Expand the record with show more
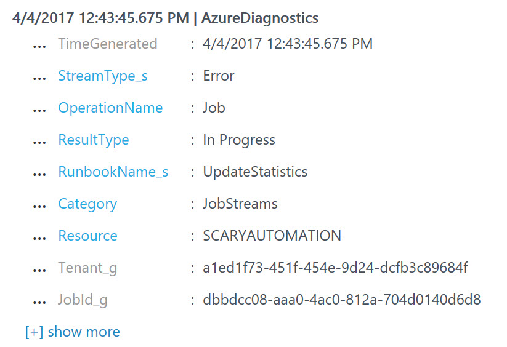The width and height of the screenshot is (507, 347). coord(73,332)
